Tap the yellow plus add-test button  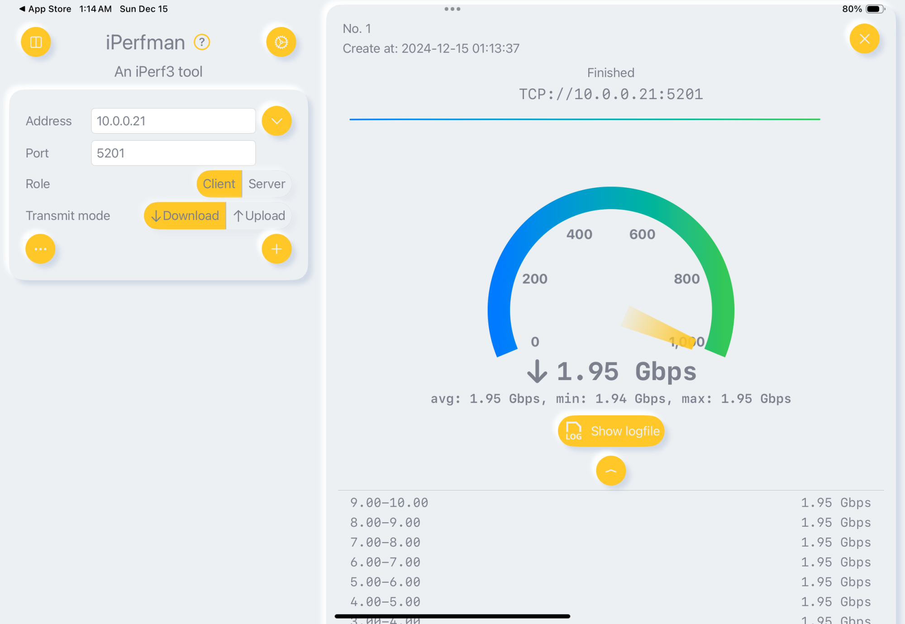coord(276,249)
